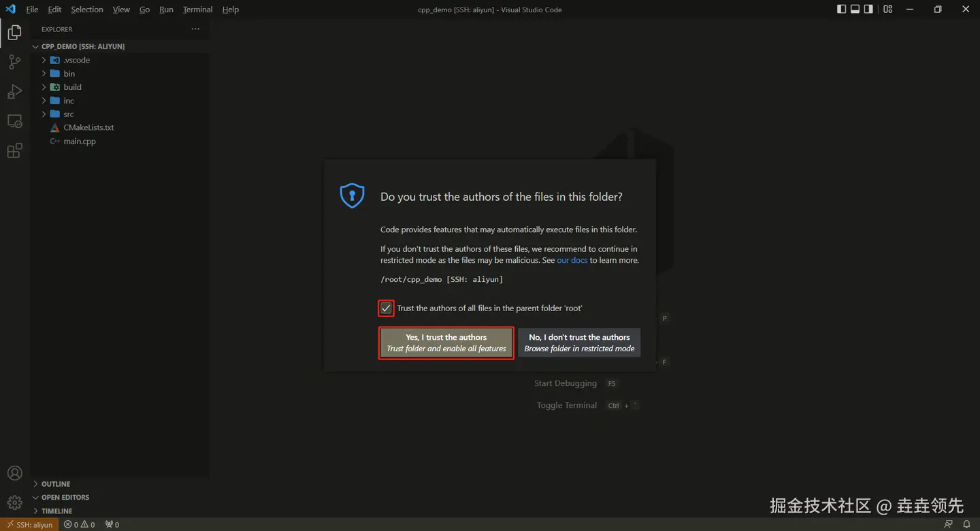Click the .vscode folder icon
Image resolution: width=980 pixels, height=531 pixels.
click(x=55, y=60)
